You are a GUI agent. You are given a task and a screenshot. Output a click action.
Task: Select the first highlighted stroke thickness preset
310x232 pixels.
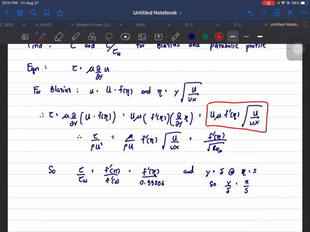pyautogui.click(x=232, y=37)
